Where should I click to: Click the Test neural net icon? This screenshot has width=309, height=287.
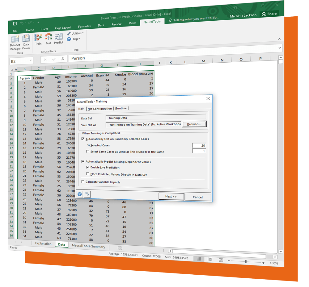pyautogui.click(x=48, y=39)
